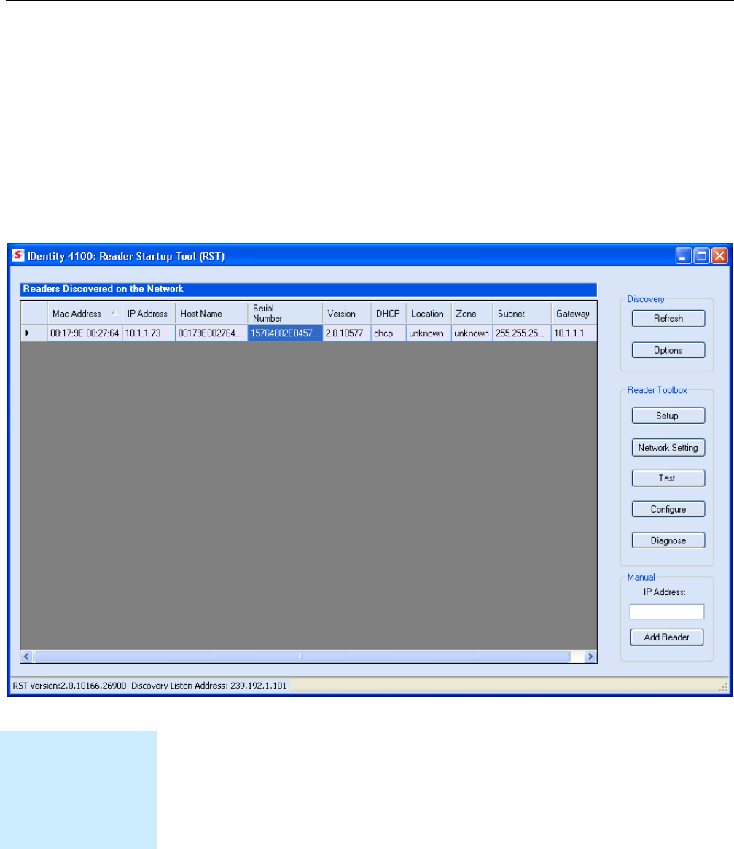Click the horizontal scrollbar left arrow
This screenshot has height=849, width=734.
click(26, 656)
